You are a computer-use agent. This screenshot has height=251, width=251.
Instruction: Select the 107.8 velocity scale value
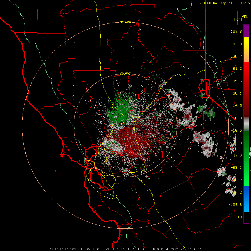pos(236,31)
